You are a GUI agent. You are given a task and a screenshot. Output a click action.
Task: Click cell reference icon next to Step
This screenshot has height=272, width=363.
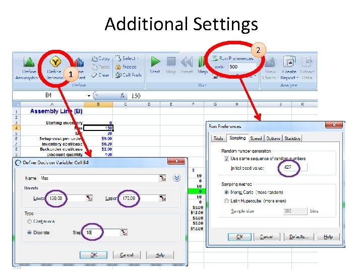(124, 232)
